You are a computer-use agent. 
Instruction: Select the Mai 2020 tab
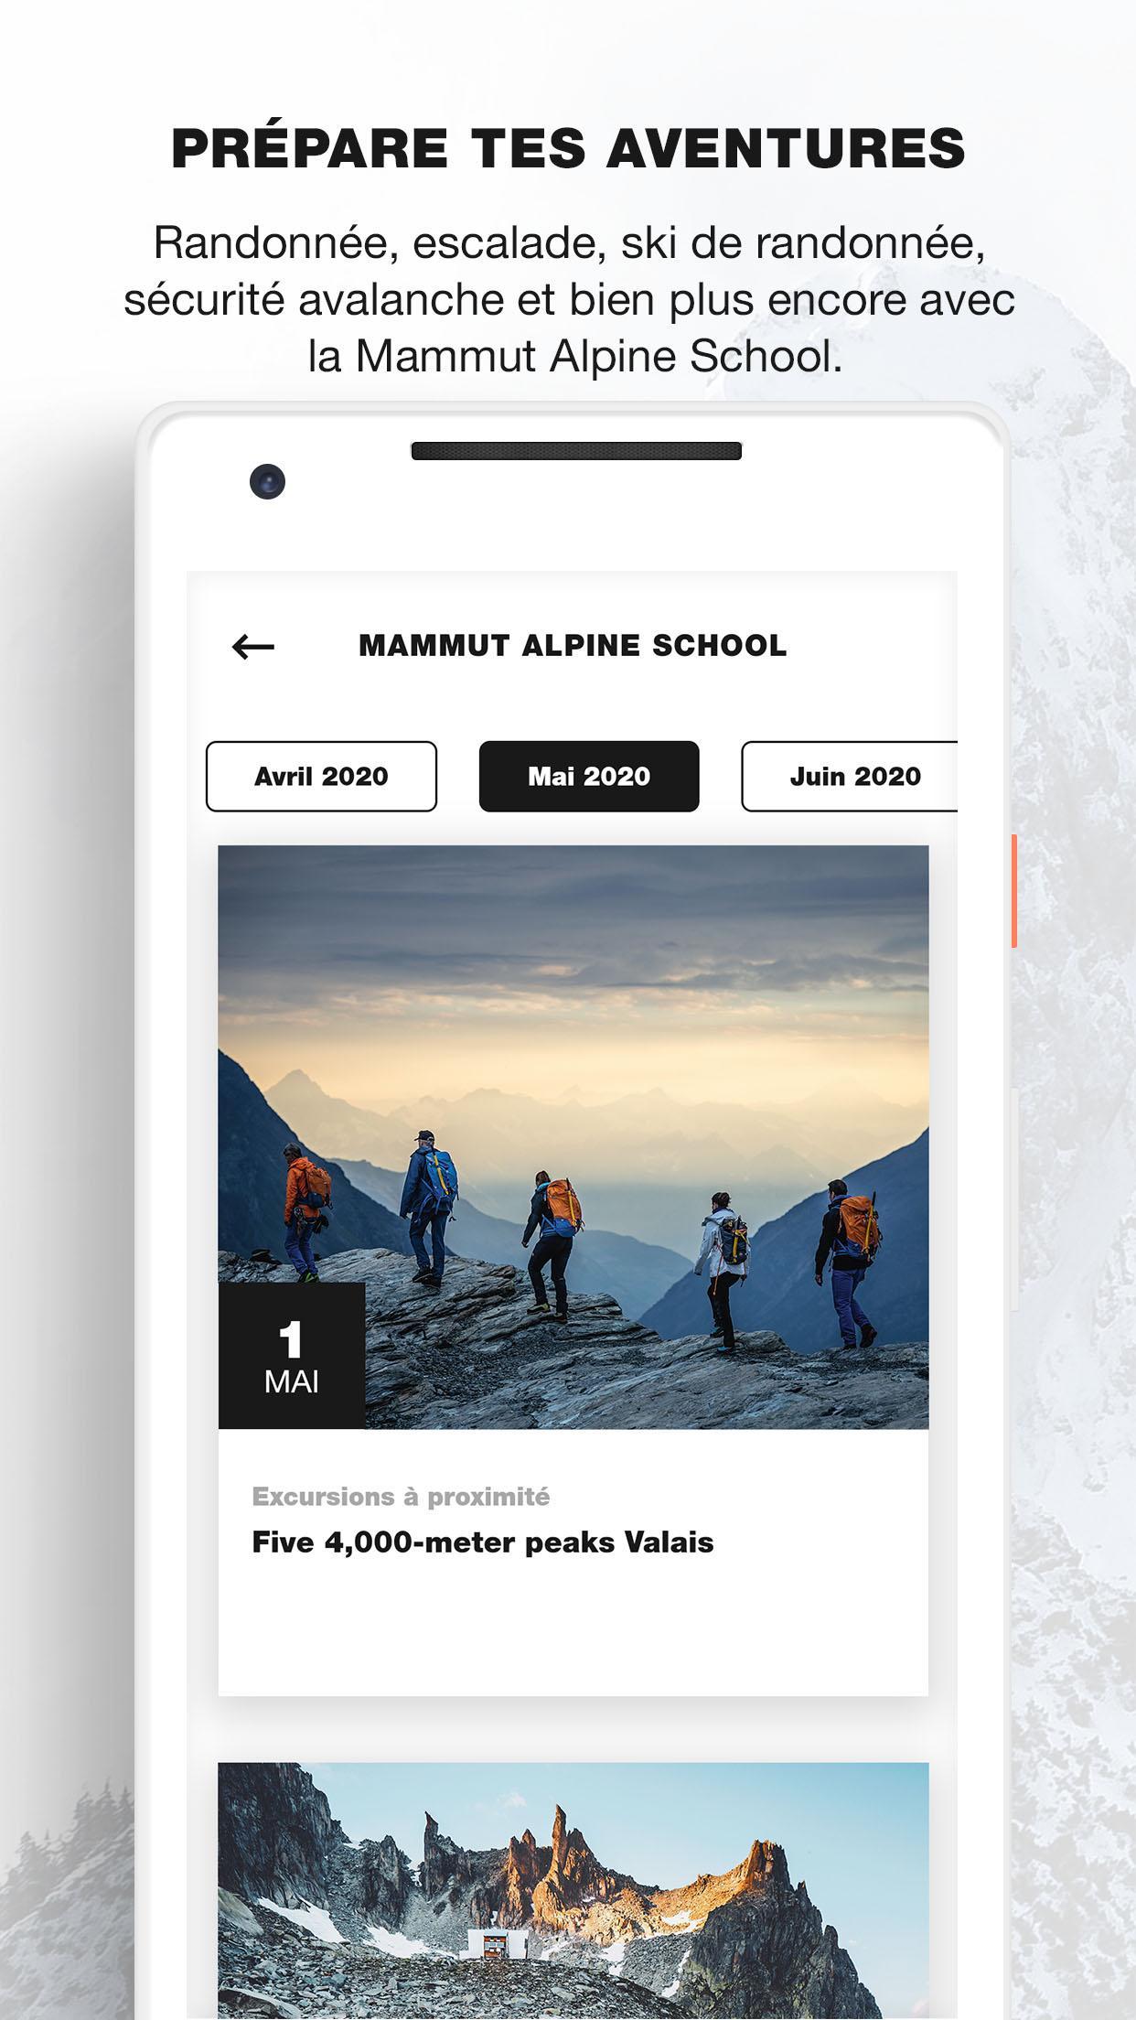point(589,776)
